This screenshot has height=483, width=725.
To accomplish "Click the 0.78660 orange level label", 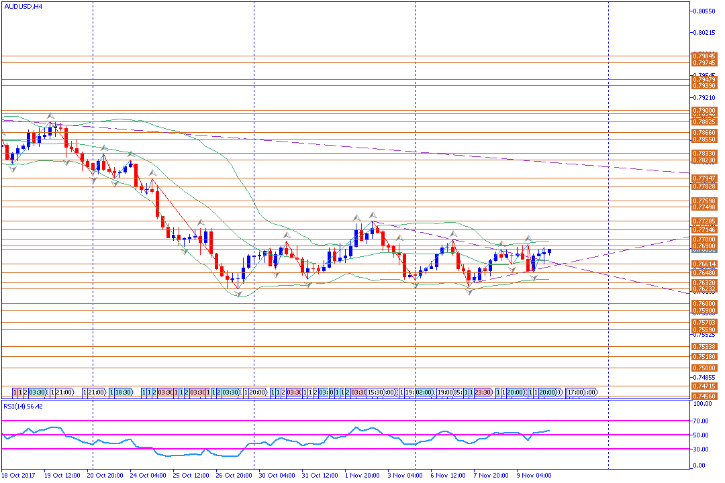I will coord(704,133).
